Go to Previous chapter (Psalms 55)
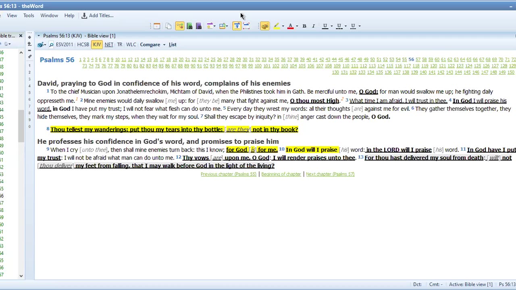The image size is (516, 290). point(229,174)
